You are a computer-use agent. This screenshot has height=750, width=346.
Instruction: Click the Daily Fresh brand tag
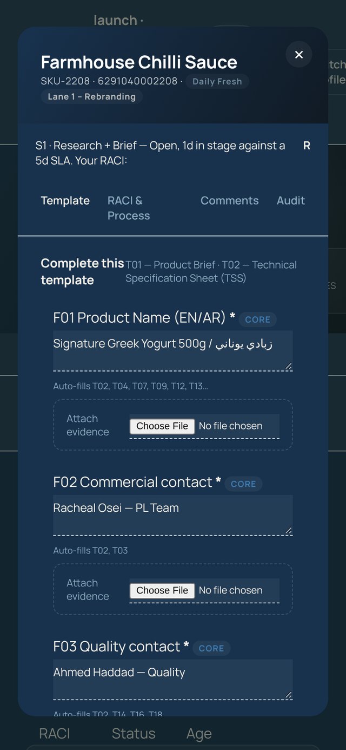217,82
